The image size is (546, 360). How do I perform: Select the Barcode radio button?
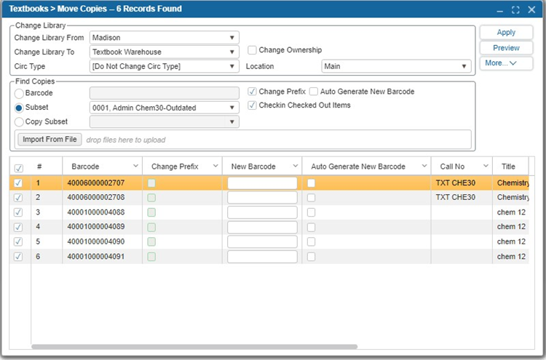coord(19,93)
